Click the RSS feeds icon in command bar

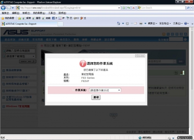click(127, 24)
